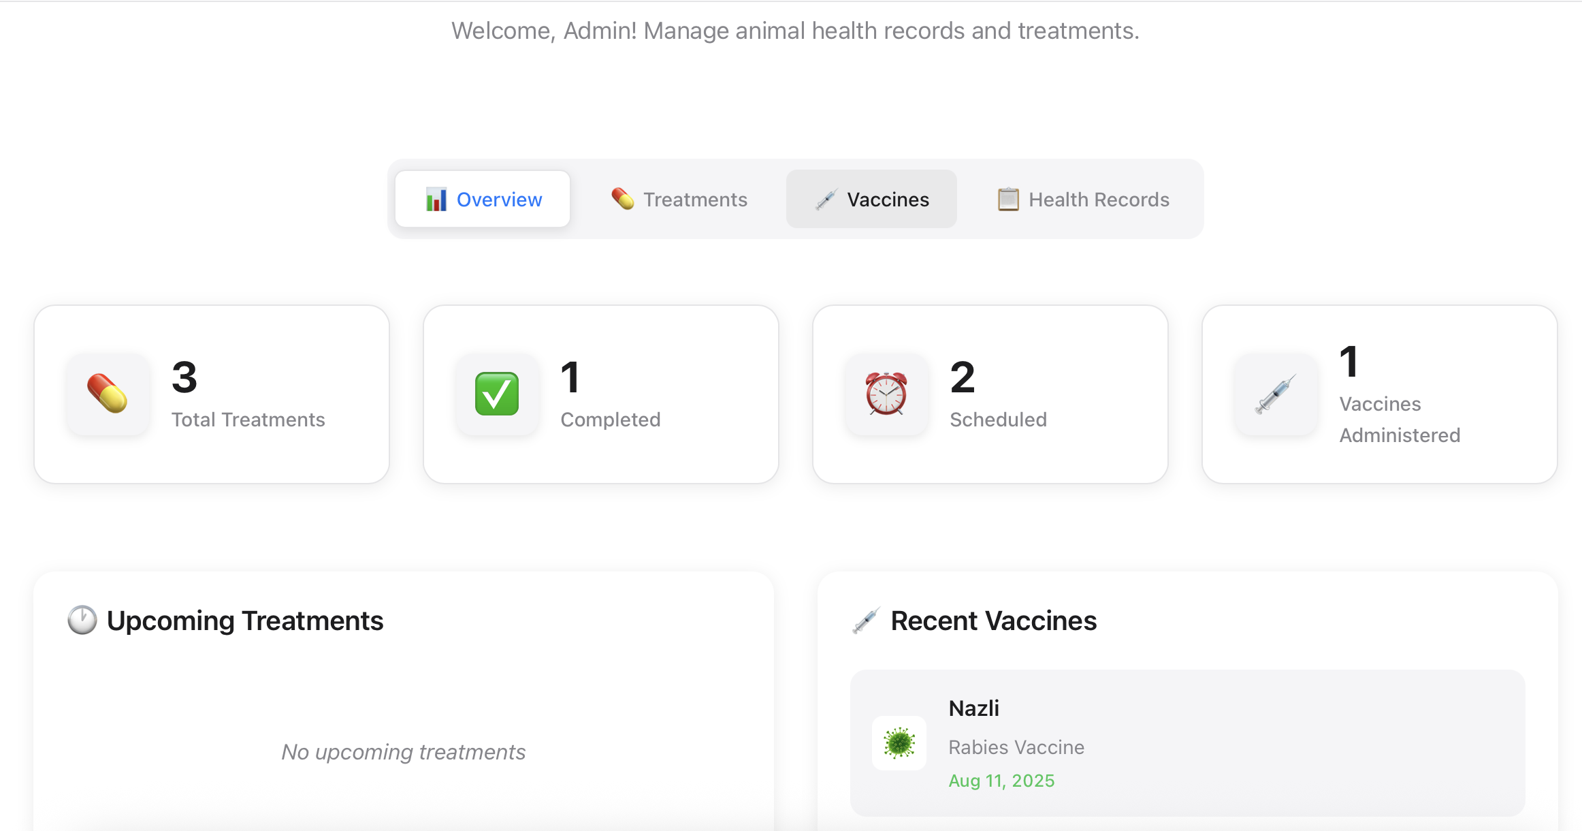The height and width of the screenshot is (831, 1582).
Task: Click the virus icon next to Nazli's record
Action: (899, 743)
